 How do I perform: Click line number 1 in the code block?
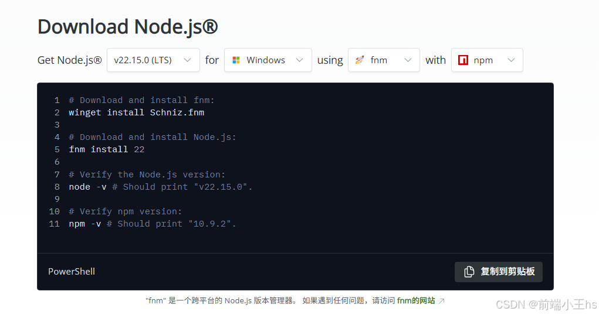click(x=57, y=100)
